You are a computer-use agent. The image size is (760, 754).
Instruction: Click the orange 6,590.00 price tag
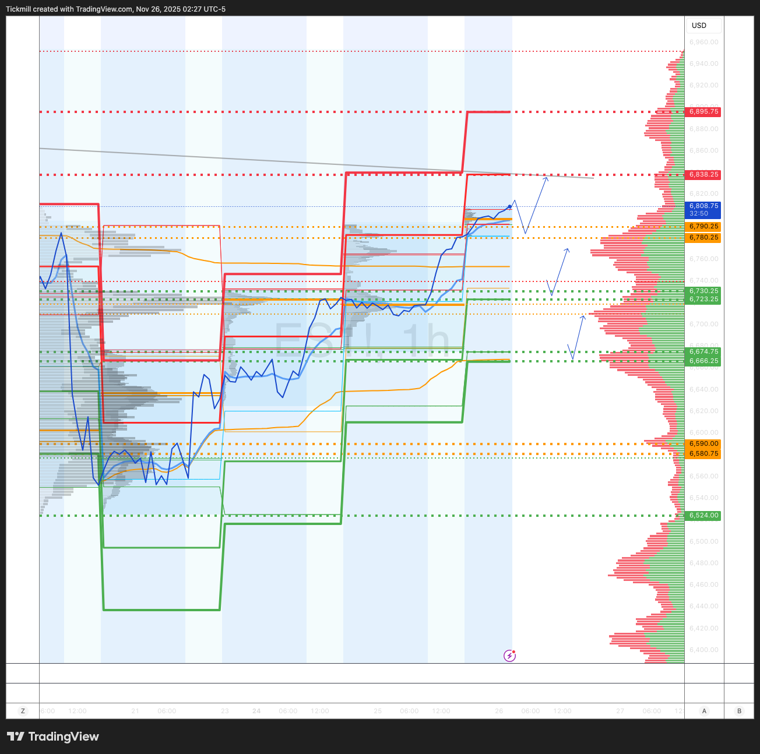click(x=703, y=444)
